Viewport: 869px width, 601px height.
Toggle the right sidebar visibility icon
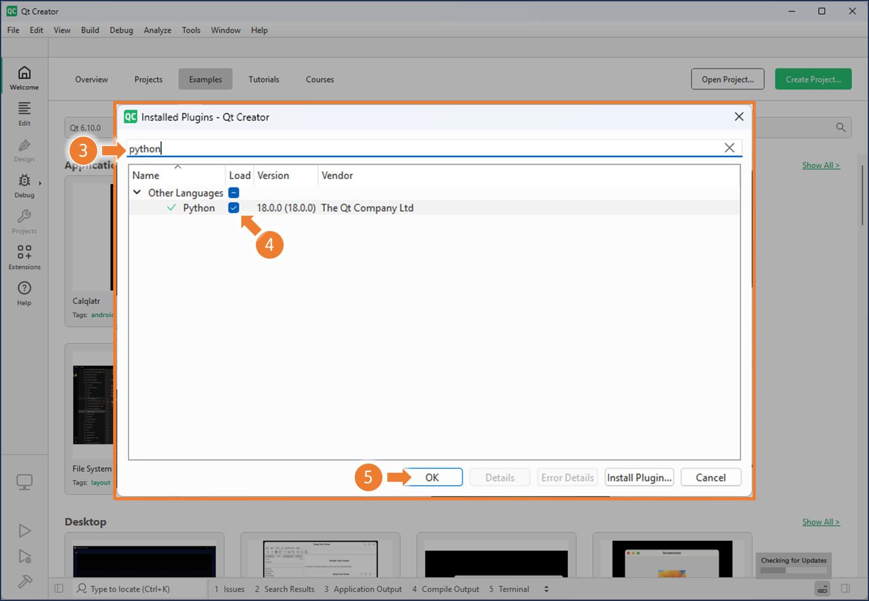pos(845,588)
